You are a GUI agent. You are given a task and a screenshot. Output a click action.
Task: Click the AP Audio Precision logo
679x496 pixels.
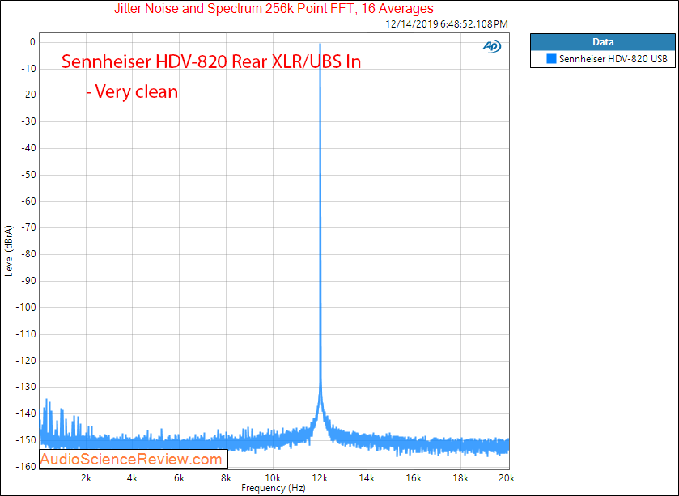492,46
